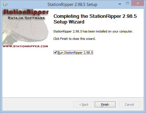Click the grayed-out Cancel button
The height and width of the screenshot is (113, 146).
129,104
